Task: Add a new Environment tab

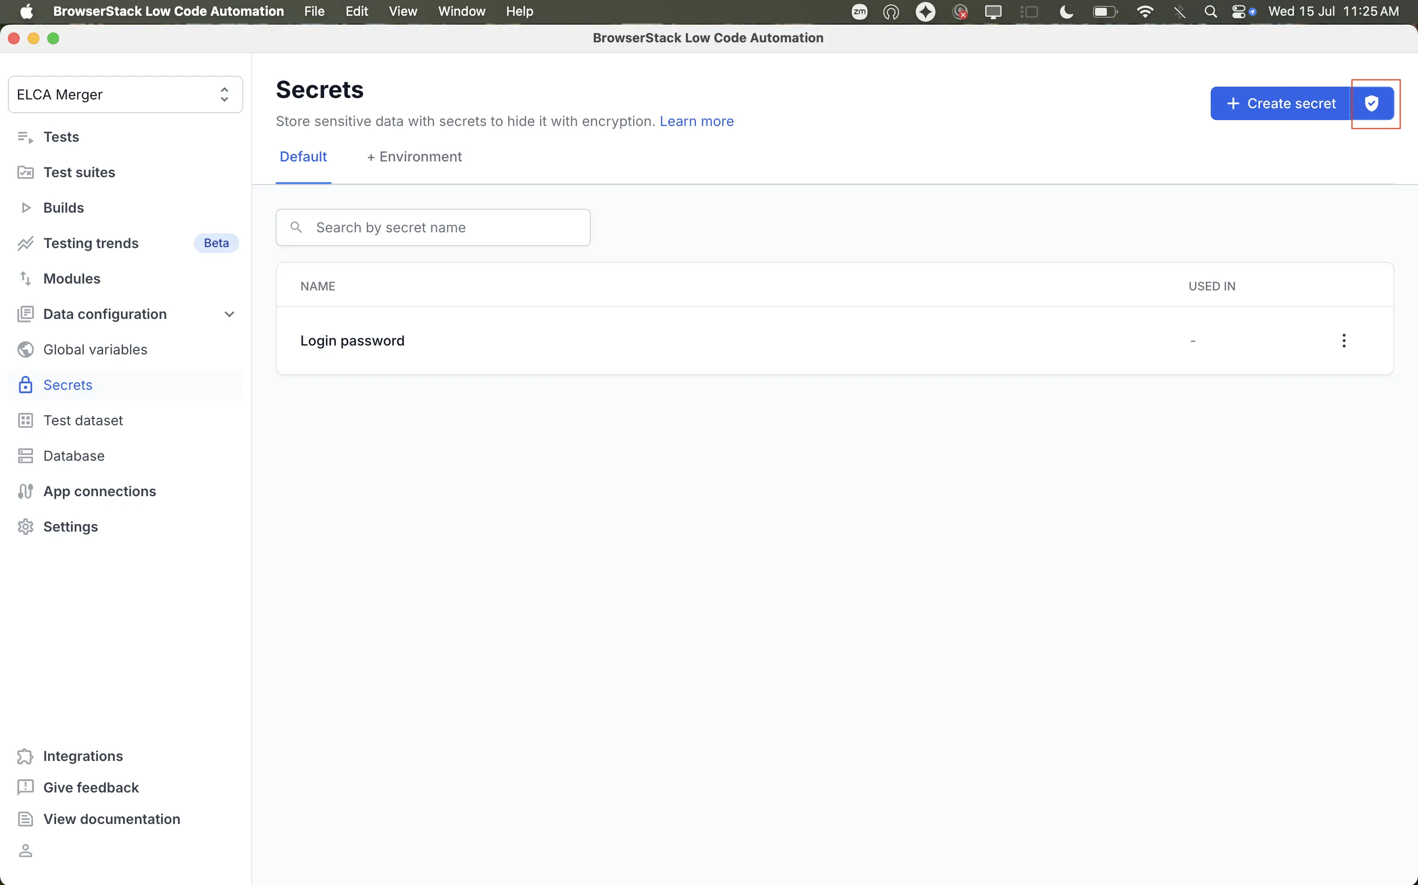Action: 415,157
